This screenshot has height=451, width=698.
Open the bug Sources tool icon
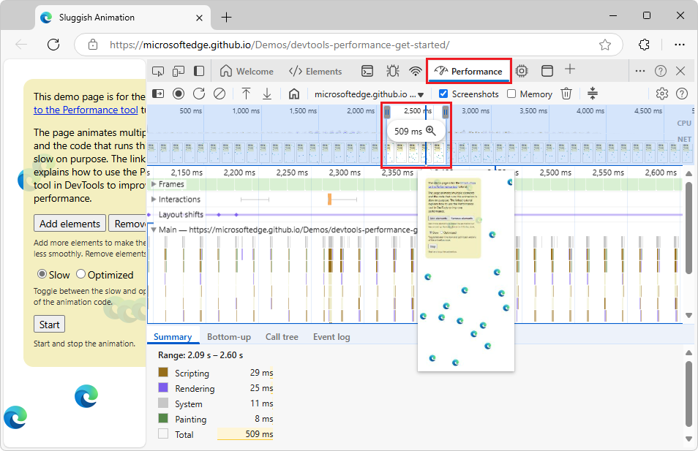[392, 71]
